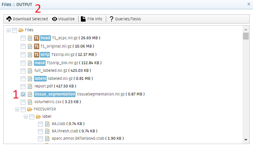Screen dimensions: 253x147
Task: Click the file icon beside volumetric.csv
Action: pos(30,102)
